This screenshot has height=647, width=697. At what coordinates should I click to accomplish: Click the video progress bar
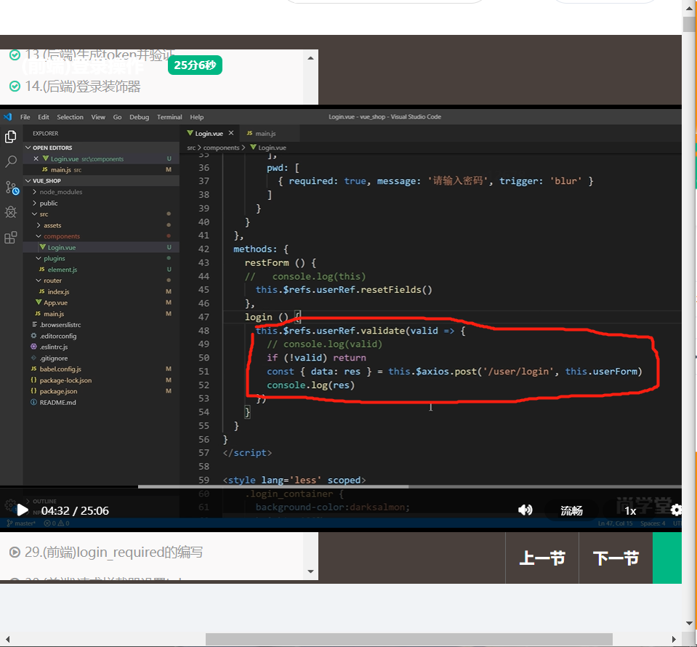pos(340,486)
